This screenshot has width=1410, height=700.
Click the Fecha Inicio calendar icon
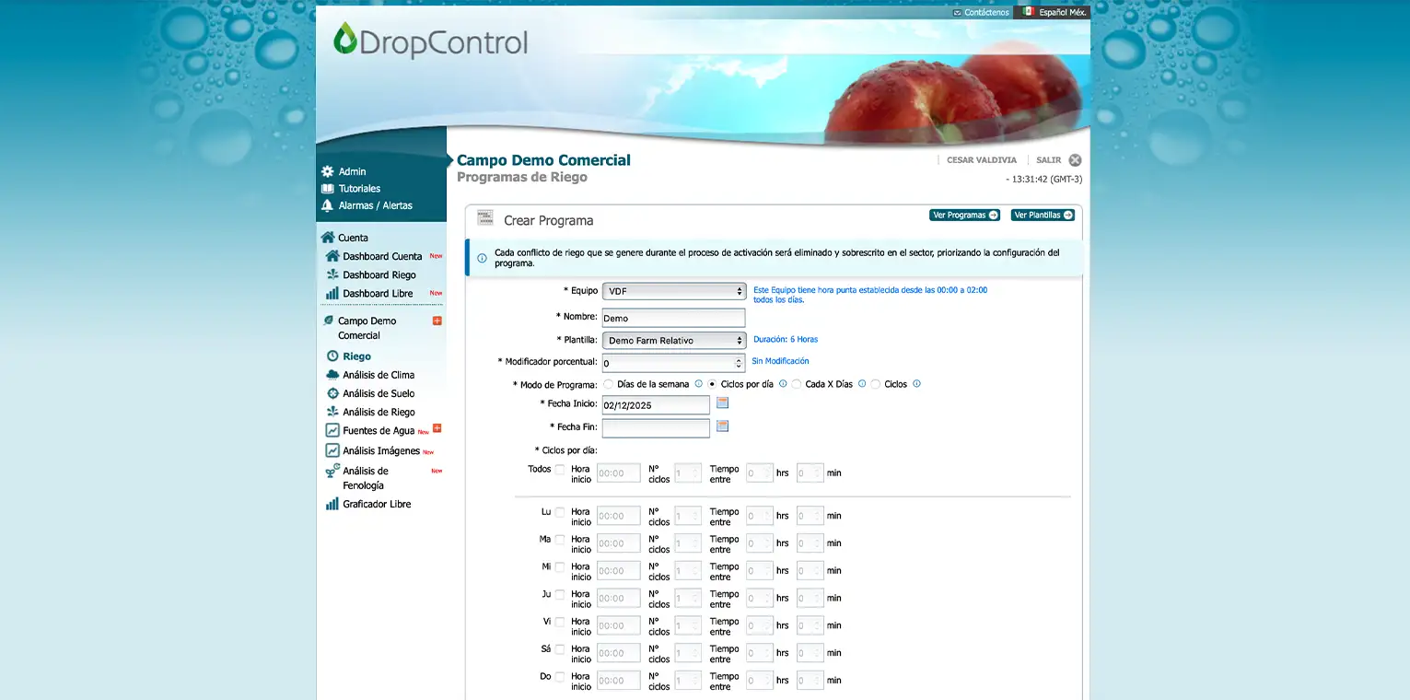pos(722,403)
